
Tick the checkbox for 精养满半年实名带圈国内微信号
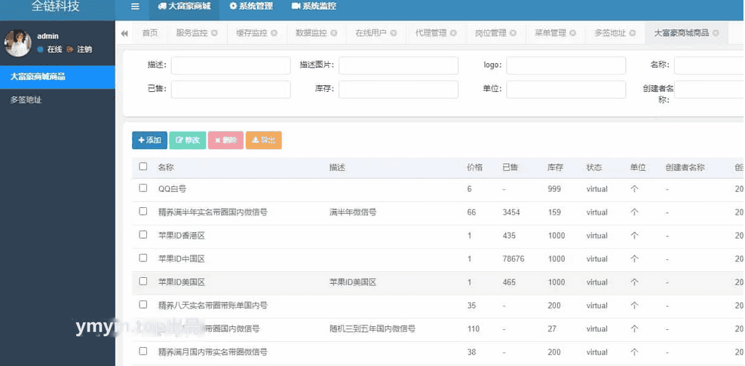point(143,212)
